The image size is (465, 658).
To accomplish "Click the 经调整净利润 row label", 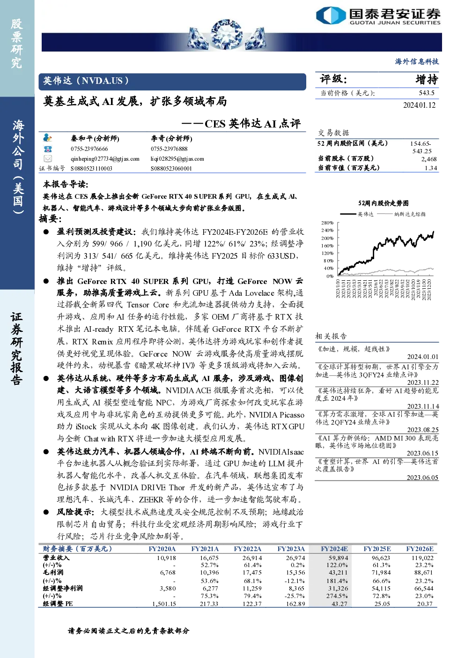I will pos(63,589).
